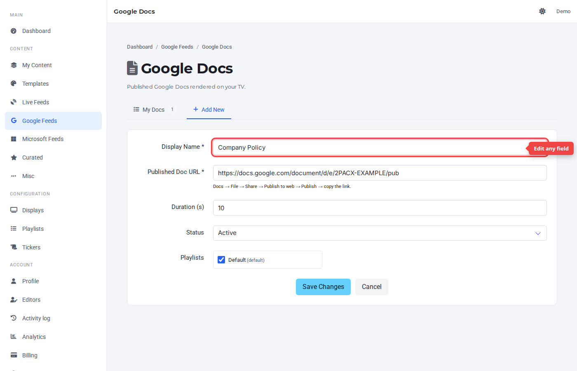
Task: Click the Google Feeds G icon
Action: tap(14, 121)
